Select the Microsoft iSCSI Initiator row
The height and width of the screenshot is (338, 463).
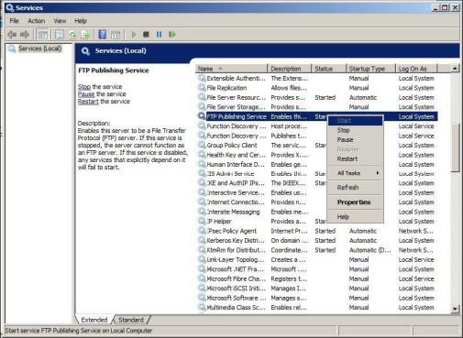pyautogui.click(x=317, y=289)
